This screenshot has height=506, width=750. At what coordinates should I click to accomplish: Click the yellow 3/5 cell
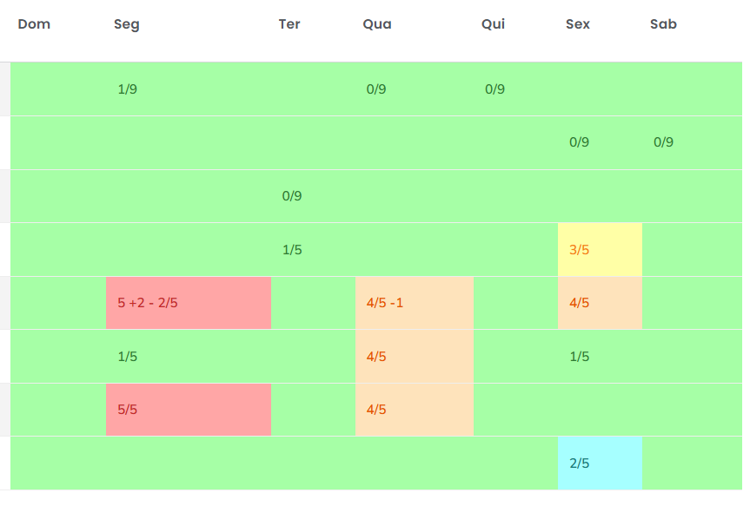pyautogui.click(x=600, y=250)
